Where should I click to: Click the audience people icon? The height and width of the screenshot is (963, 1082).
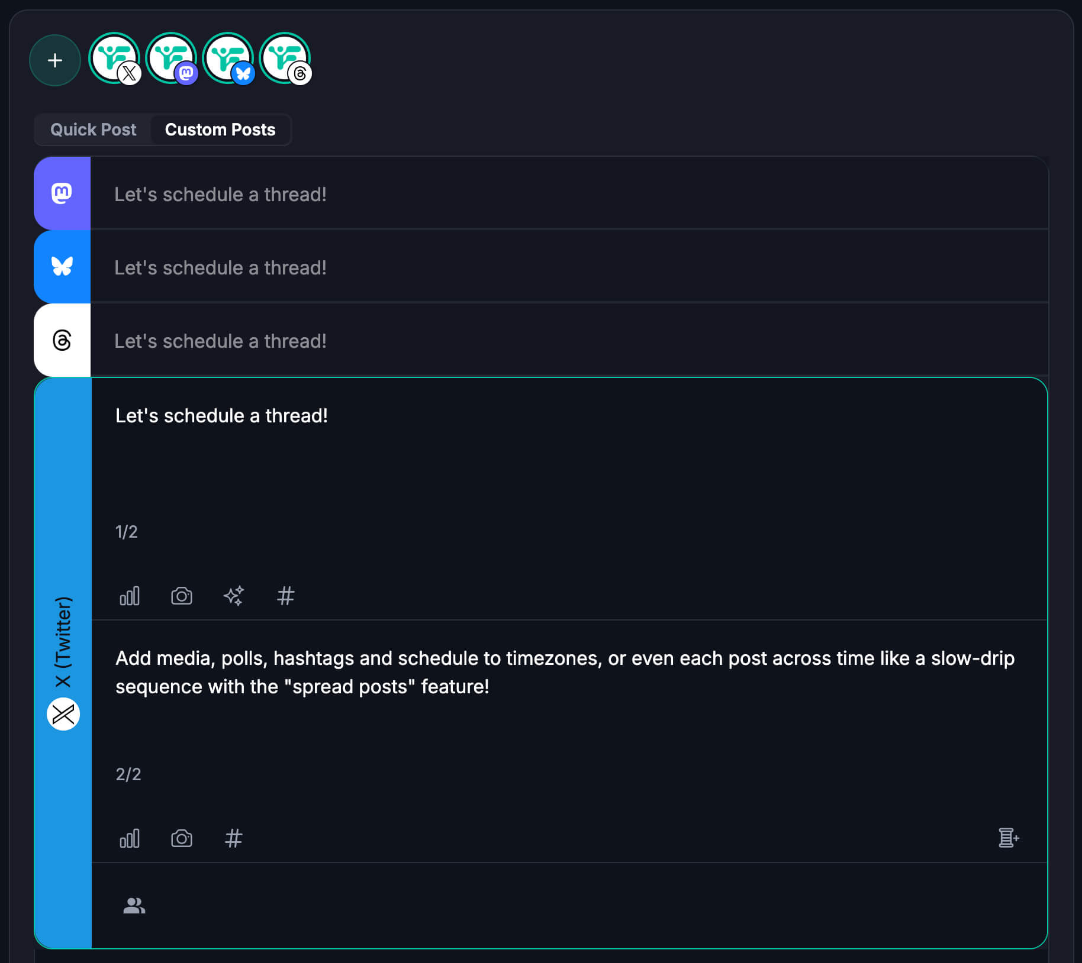click(x=134, y=906)
